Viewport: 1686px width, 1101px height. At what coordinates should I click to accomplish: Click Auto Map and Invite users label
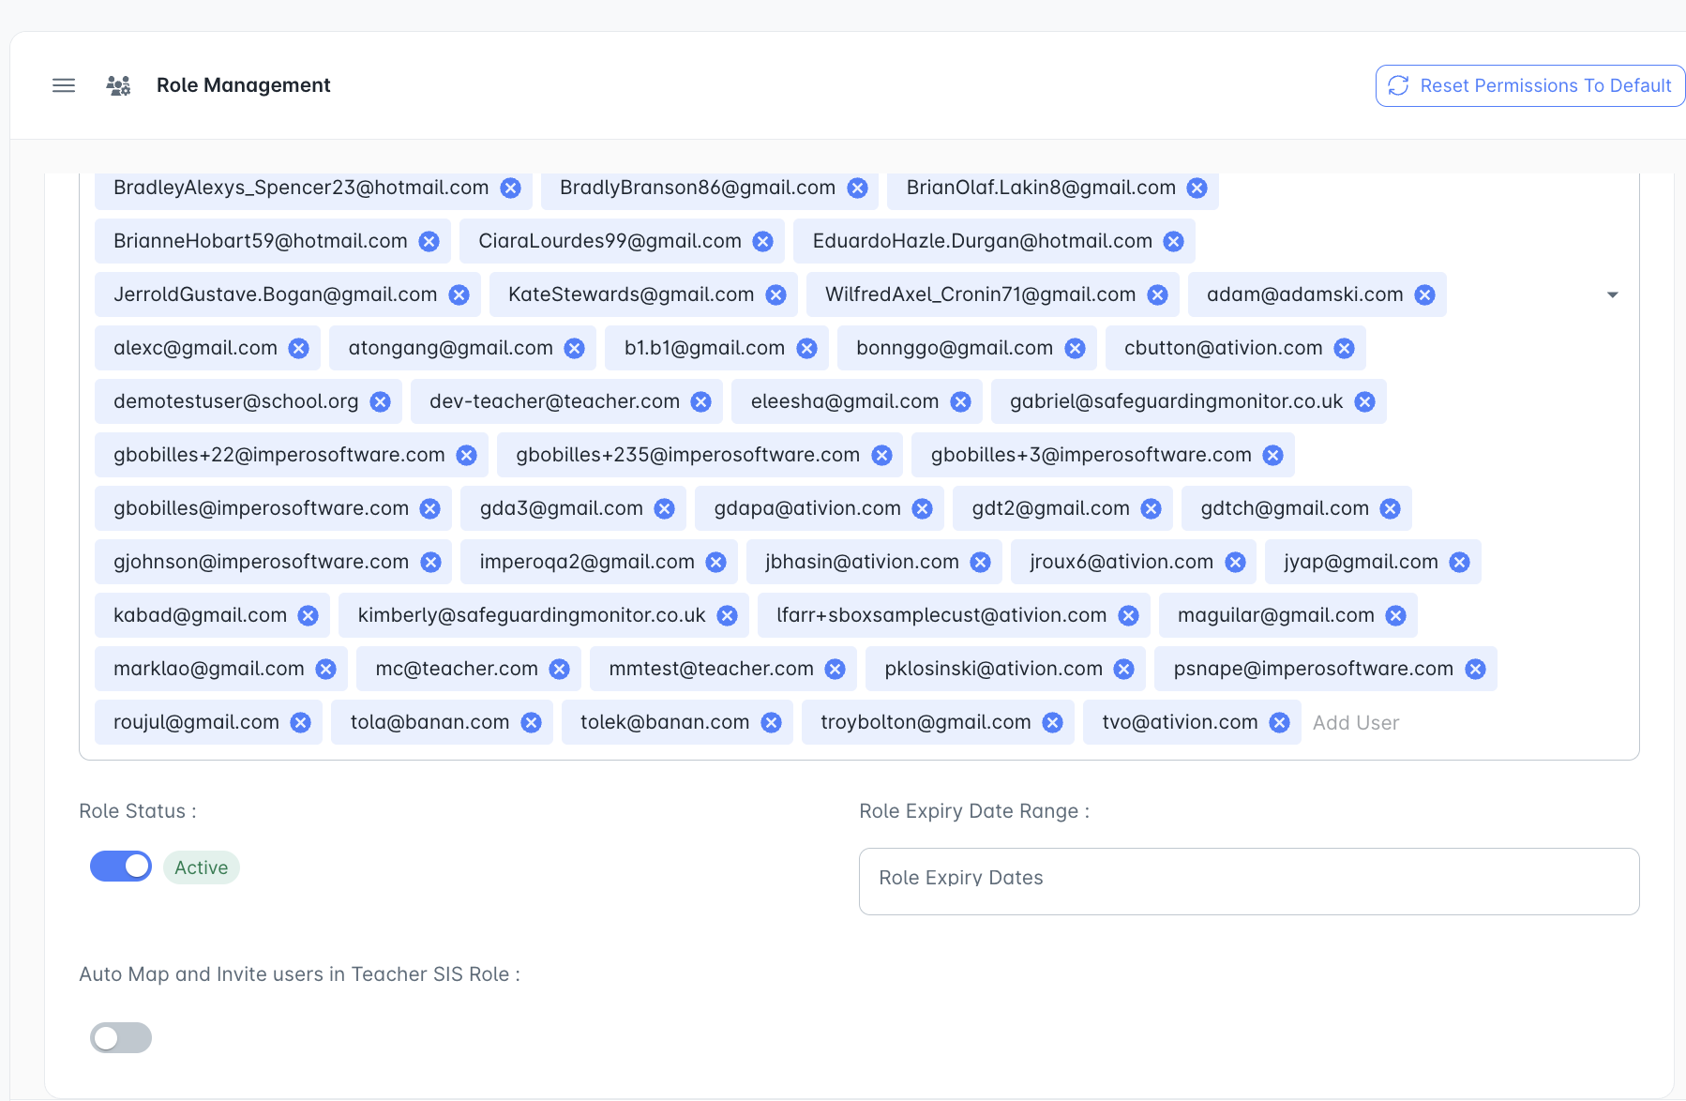pos(299,974)
